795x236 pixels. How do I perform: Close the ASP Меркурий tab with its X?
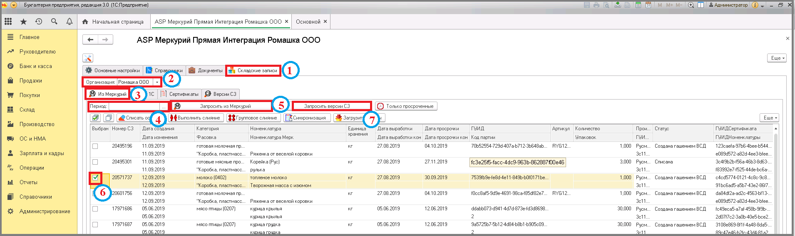click(x=286, y=22)
